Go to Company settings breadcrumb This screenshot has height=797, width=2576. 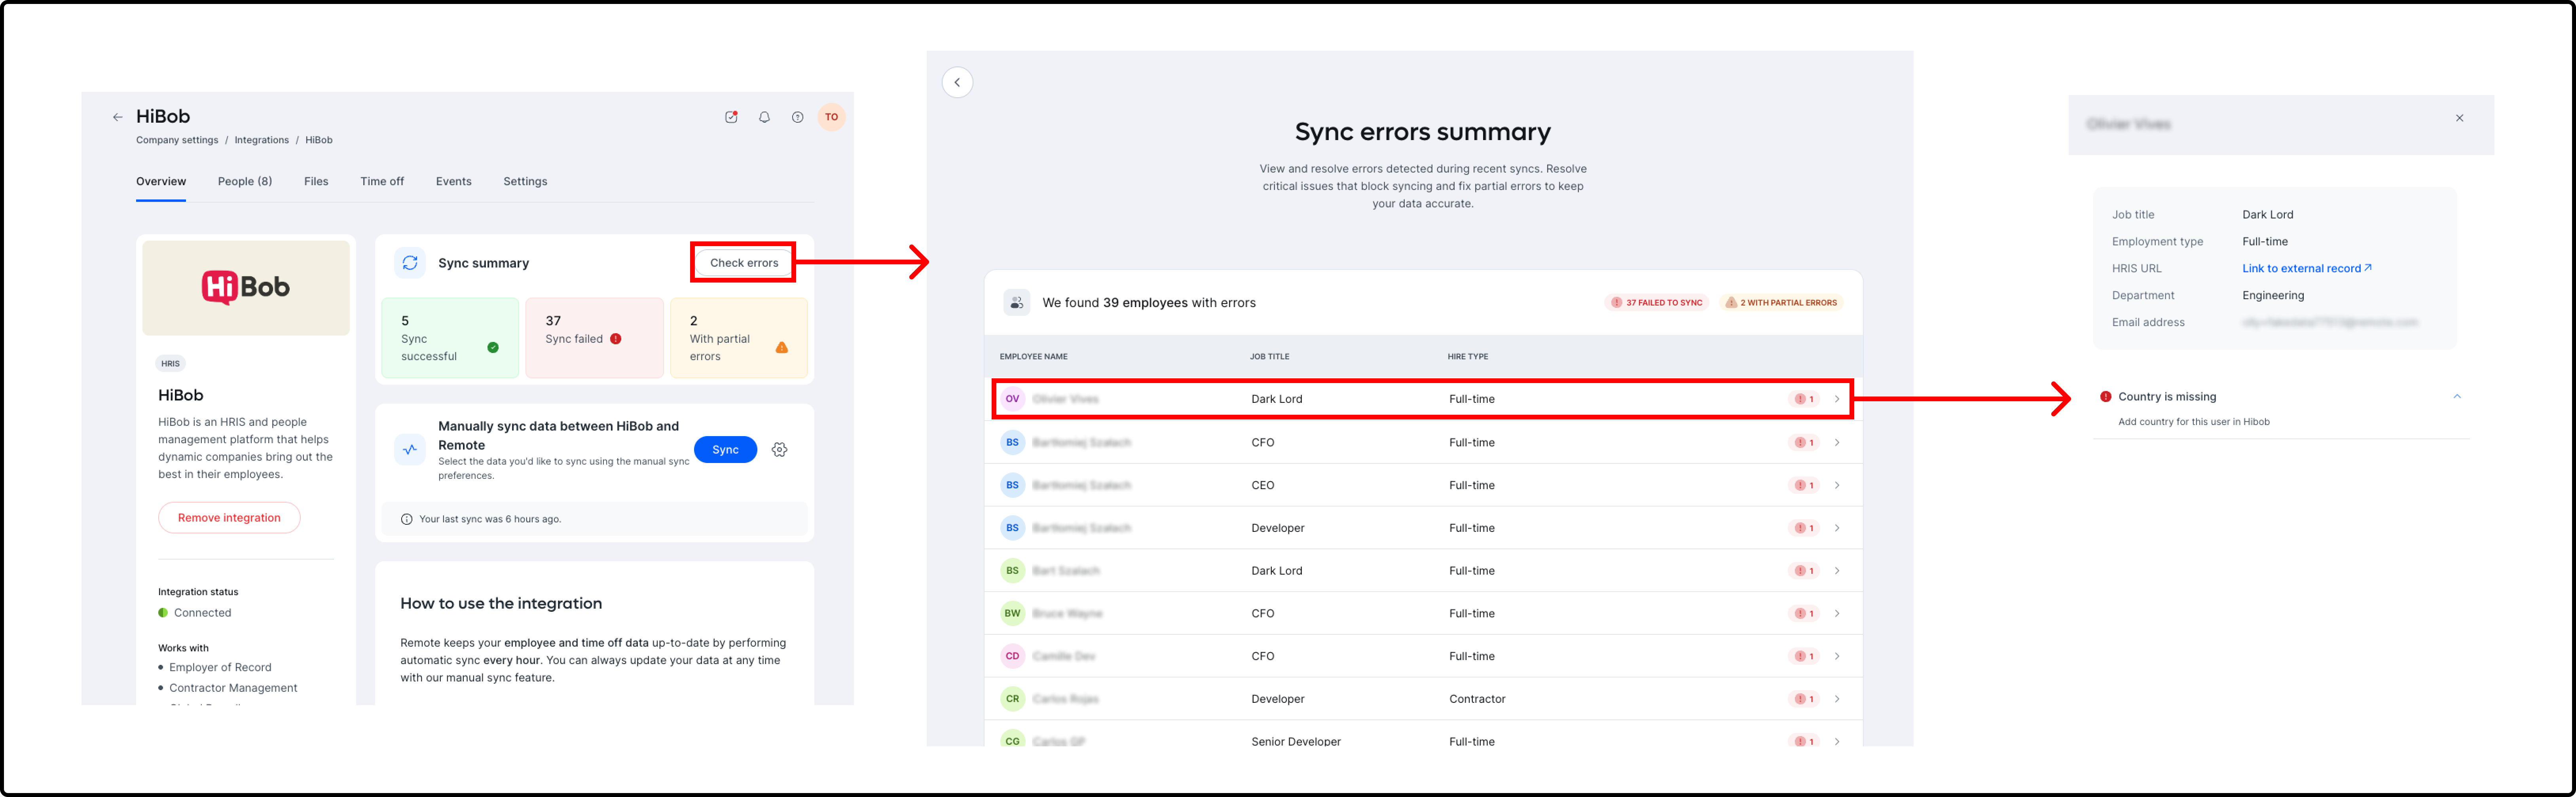tap(177, 140)
